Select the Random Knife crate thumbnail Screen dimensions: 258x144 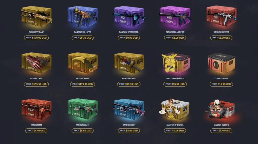coord(129,63)
